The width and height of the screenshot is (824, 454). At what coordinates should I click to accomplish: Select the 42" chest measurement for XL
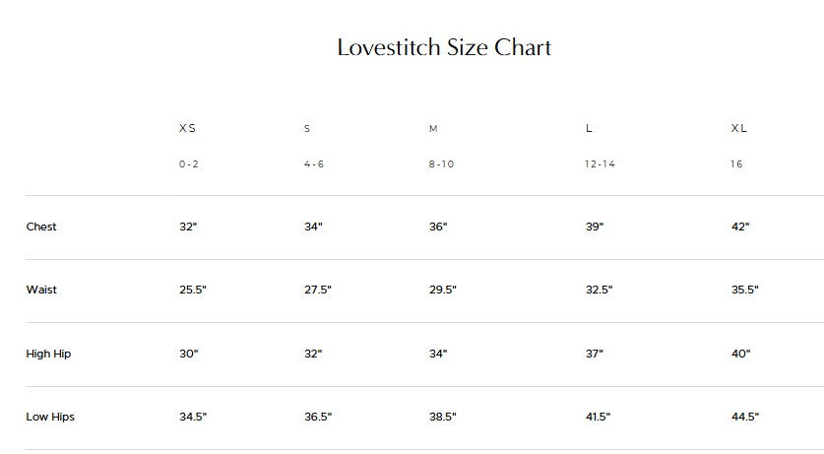[x=740, y=227]
